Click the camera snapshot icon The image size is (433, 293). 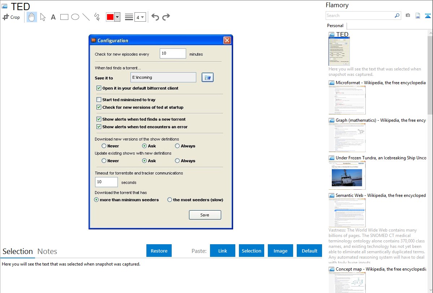[x=408, y=16]
